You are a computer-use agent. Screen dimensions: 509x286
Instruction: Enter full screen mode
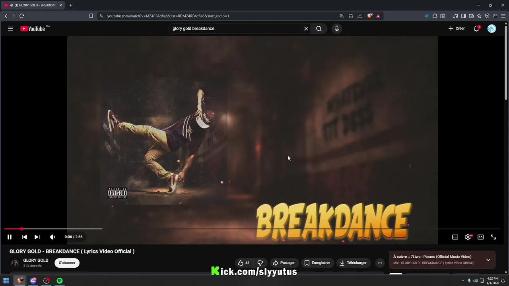click(493, 237)
